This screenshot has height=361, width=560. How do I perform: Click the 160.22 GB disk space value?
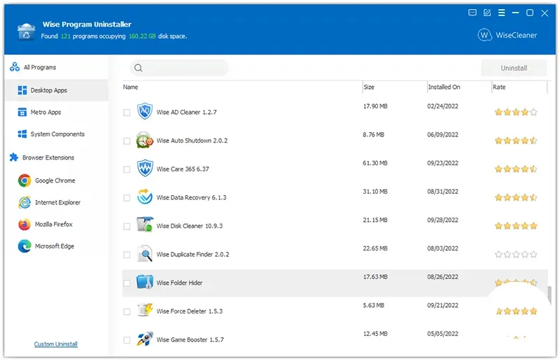(x=142, y=36)
